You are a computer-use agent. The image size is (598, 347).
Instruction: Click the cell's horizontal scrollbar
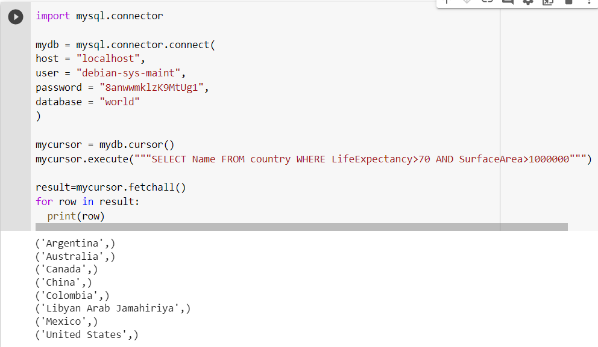point(301,227)
